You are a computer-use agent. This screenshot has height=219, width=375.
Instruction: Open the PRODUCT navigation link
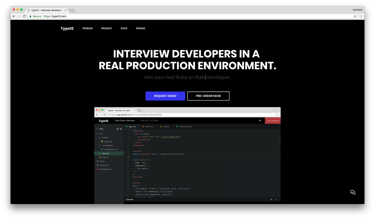click(107, 28)
